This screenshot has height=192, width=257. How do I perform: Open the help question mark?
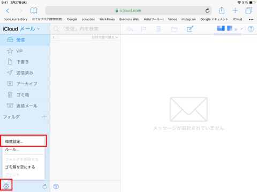[x=251, y=29]
